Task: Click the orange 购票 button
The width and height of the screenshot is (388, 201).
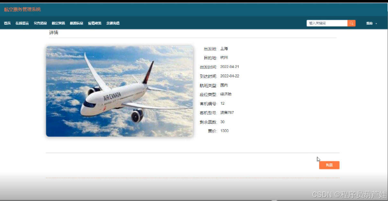Action: (x=329, y=165)
